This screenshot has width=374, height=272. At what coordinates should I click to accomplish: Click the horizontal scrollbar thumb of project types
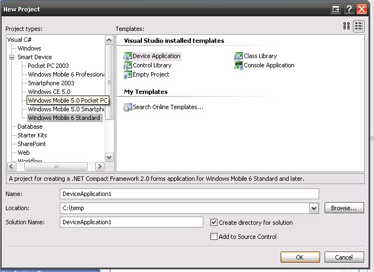pos(56,167)
